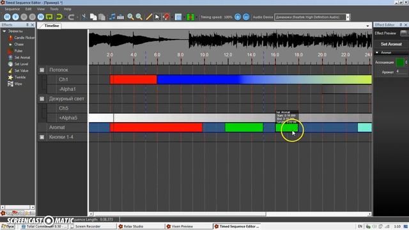Activate the draw mode pencil tool

pyautogui.click(x=149, y=17)
